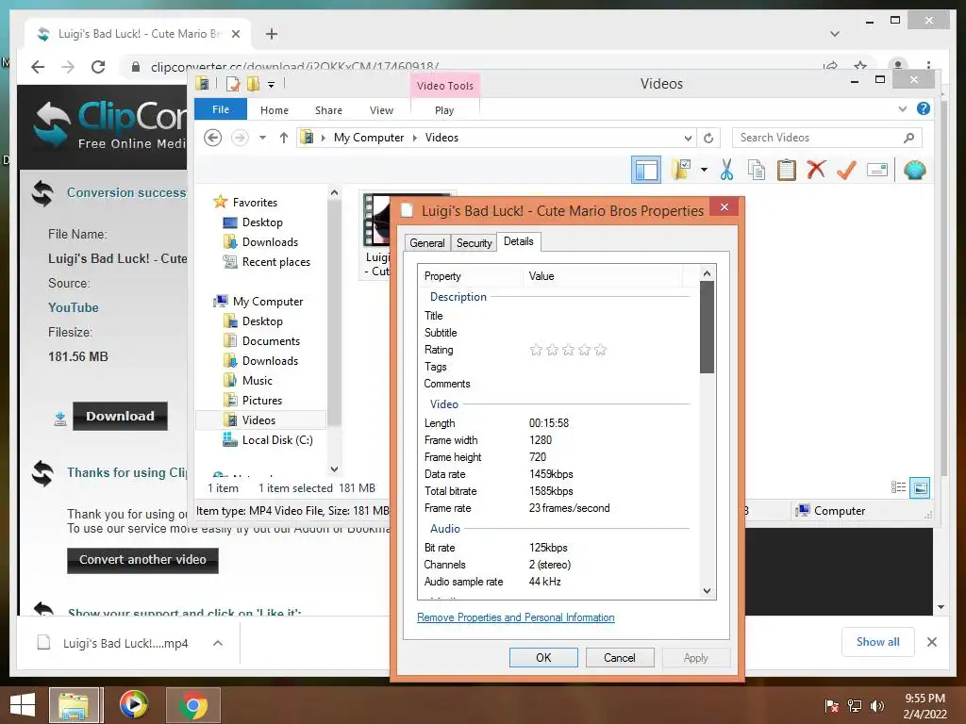Open Chrome's three-dot menu
This screenshot has height=724, width=966.
coord(928,66)
